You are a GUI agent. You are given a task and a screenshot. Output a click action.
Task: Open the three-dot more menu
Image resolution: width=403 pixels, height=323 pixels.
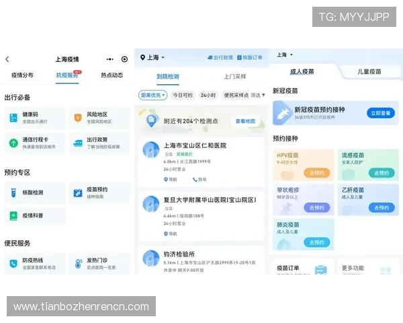[x=110, y=59]
